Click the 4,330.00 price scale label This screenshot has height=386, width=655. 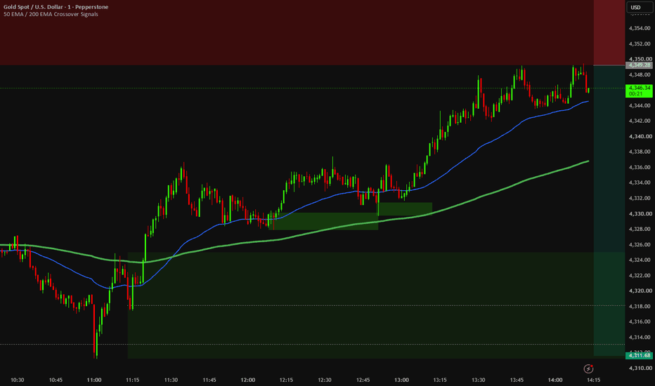click(x=640, y=213)
